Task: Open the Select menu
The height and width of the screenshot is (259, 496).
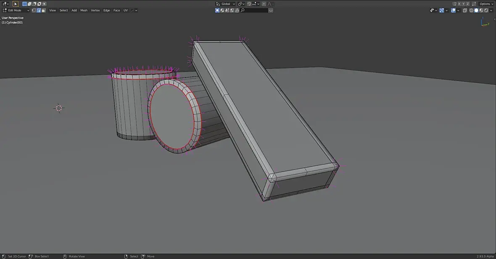Action: 63,10
